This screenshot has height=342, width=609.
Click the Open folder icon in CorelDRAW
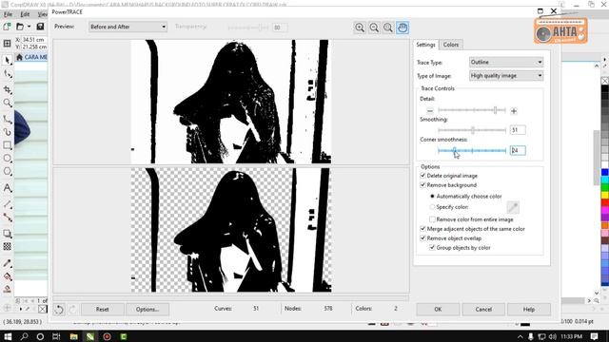tap(20, 27)
